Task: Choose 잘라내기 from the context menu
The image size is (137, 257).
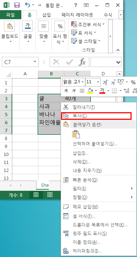Action: [99, 107]
